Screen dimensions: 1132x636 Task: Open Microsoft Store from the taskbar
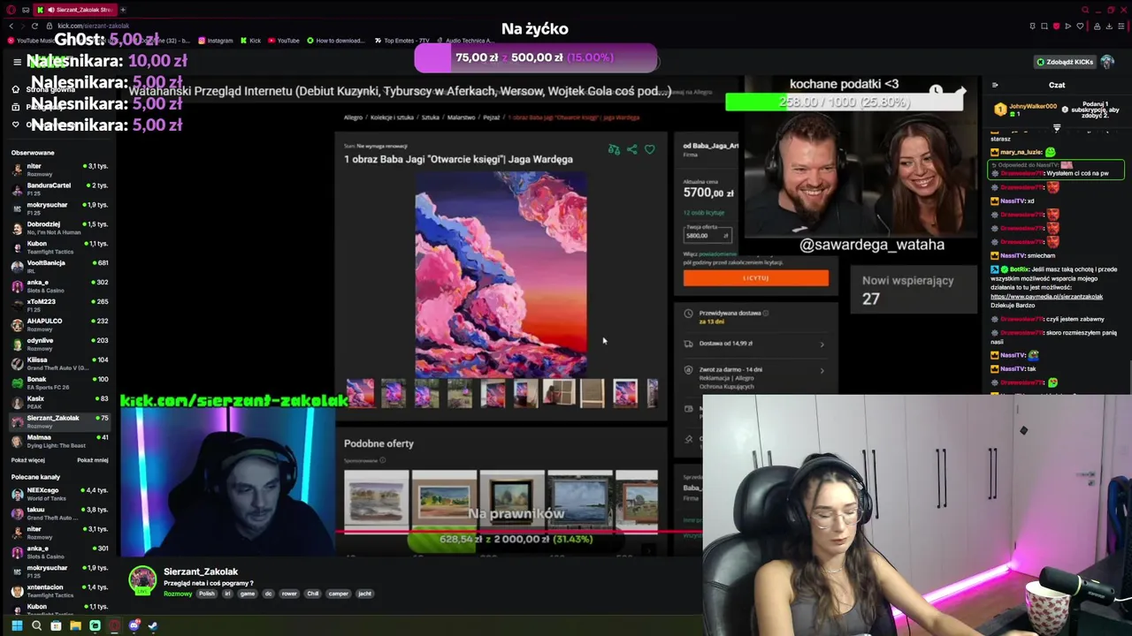(56, 625)
